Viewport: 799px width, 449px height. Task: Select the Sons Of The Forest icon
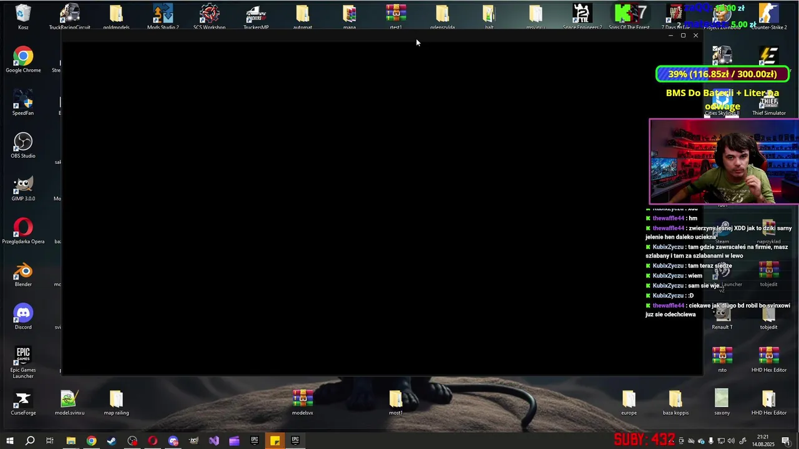pyautogui.click(x=629, y=17)
